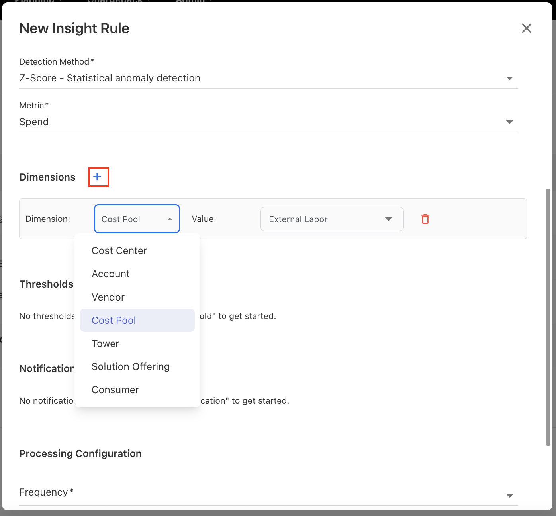
Task: Pick Consumer from the dimension list
Action: [115, 390]
